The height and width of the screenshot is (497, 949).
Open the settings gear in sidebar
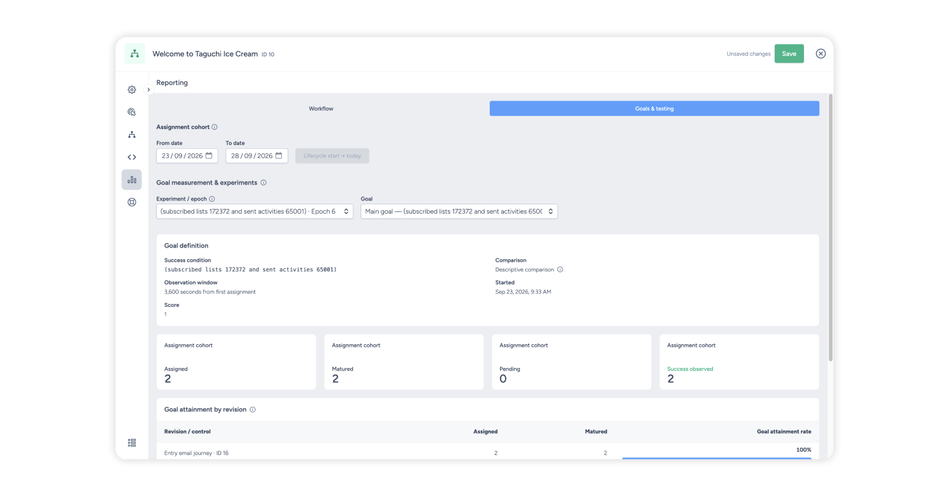(x=132, y=90)
